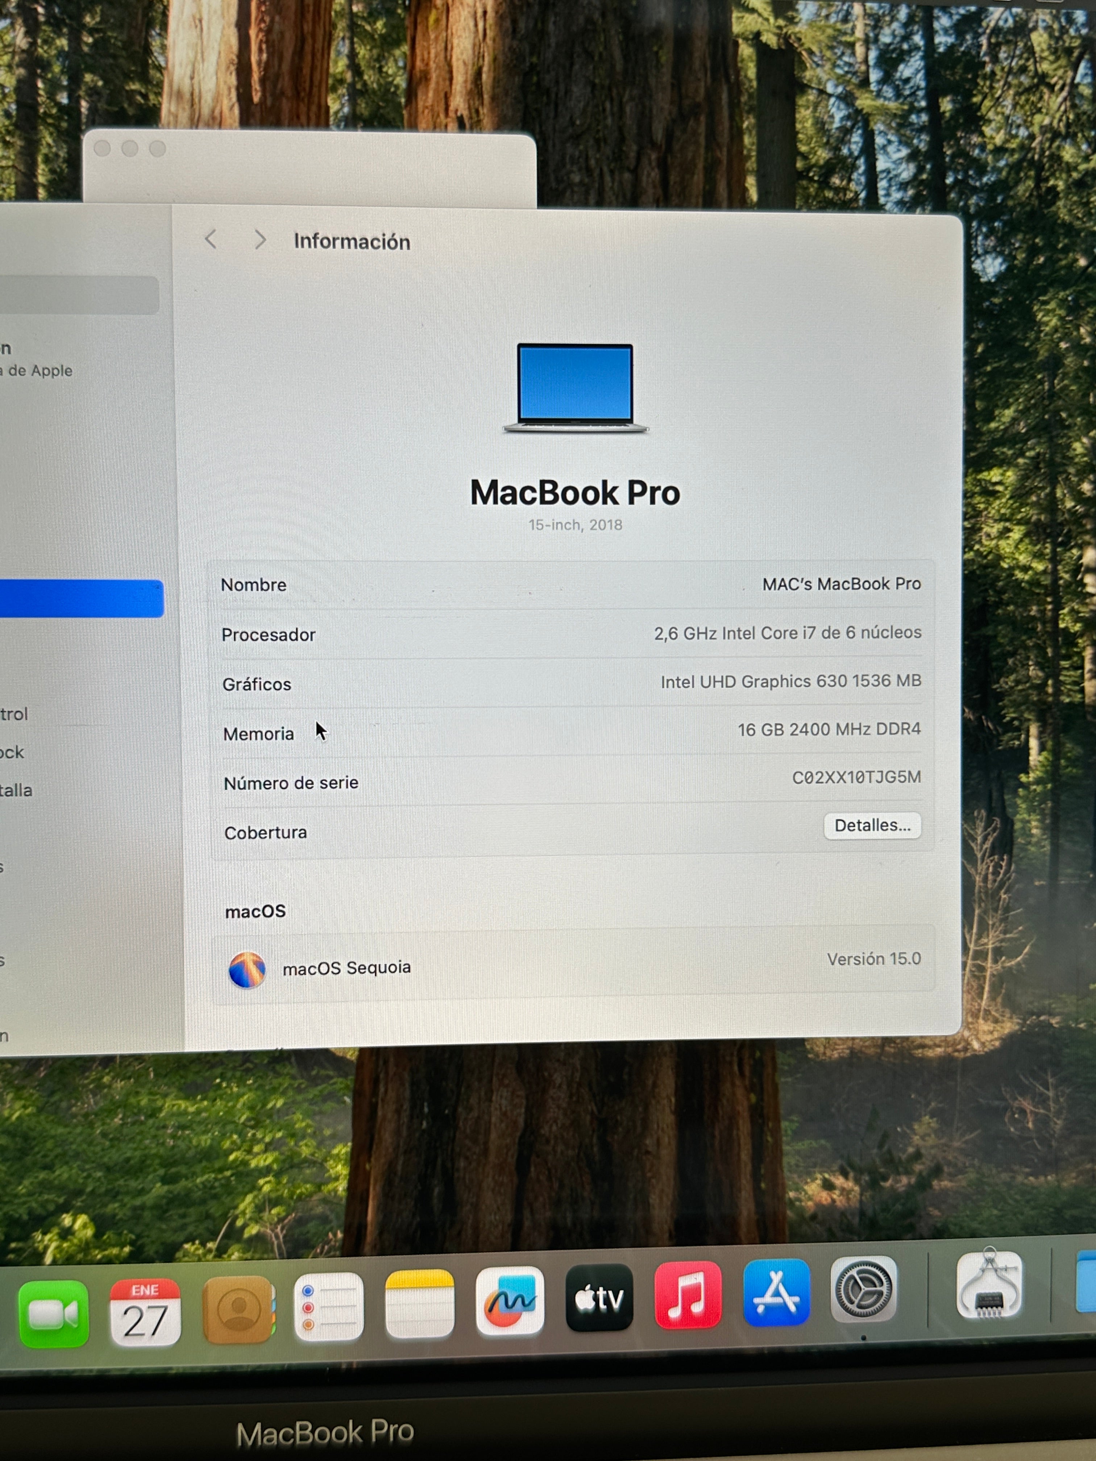Viewport: 1096px width, 1461px height.
Task: Click the macOS section heading
Action: click(256, 912)
